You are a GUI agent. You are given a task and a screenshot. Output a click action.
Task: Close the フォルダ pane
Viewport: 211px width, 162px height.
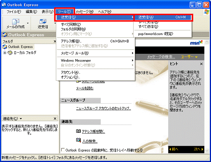pos(55,41)
